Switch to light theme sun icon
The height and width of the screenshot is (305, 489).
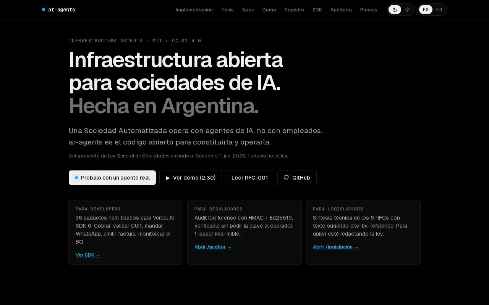[407, 10]
